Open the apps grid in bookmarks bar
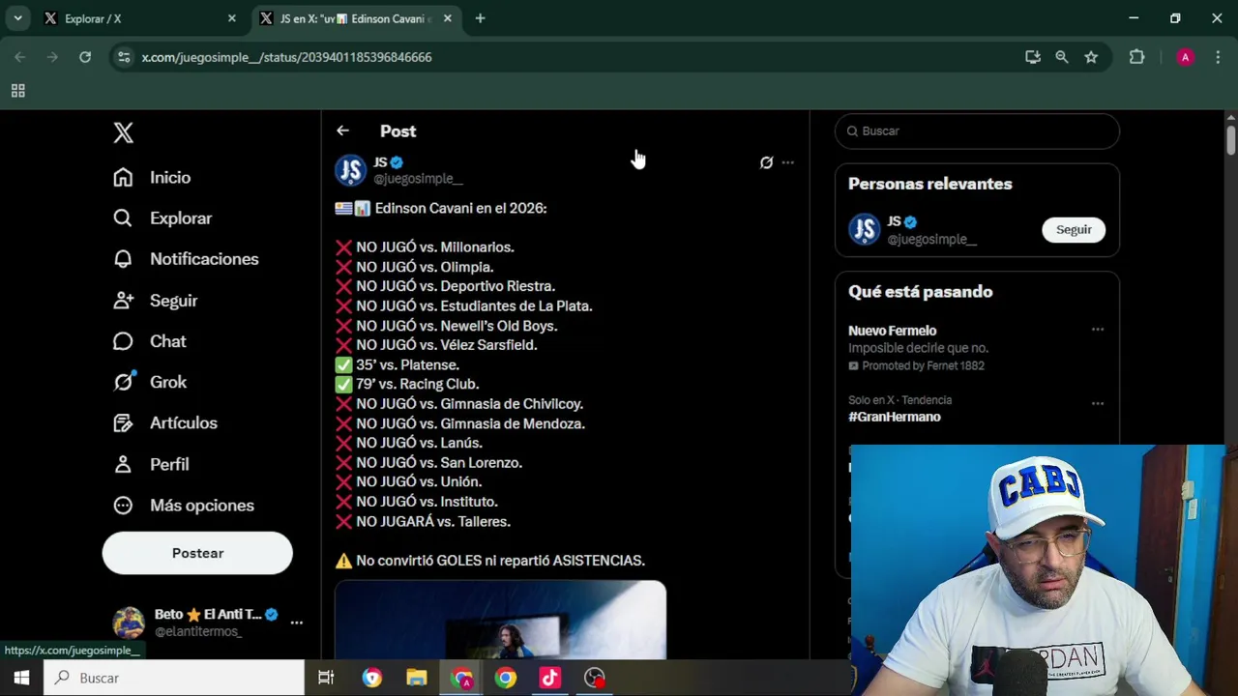The width and height of the screenshot is (1238, 696). tap(17, 91)
